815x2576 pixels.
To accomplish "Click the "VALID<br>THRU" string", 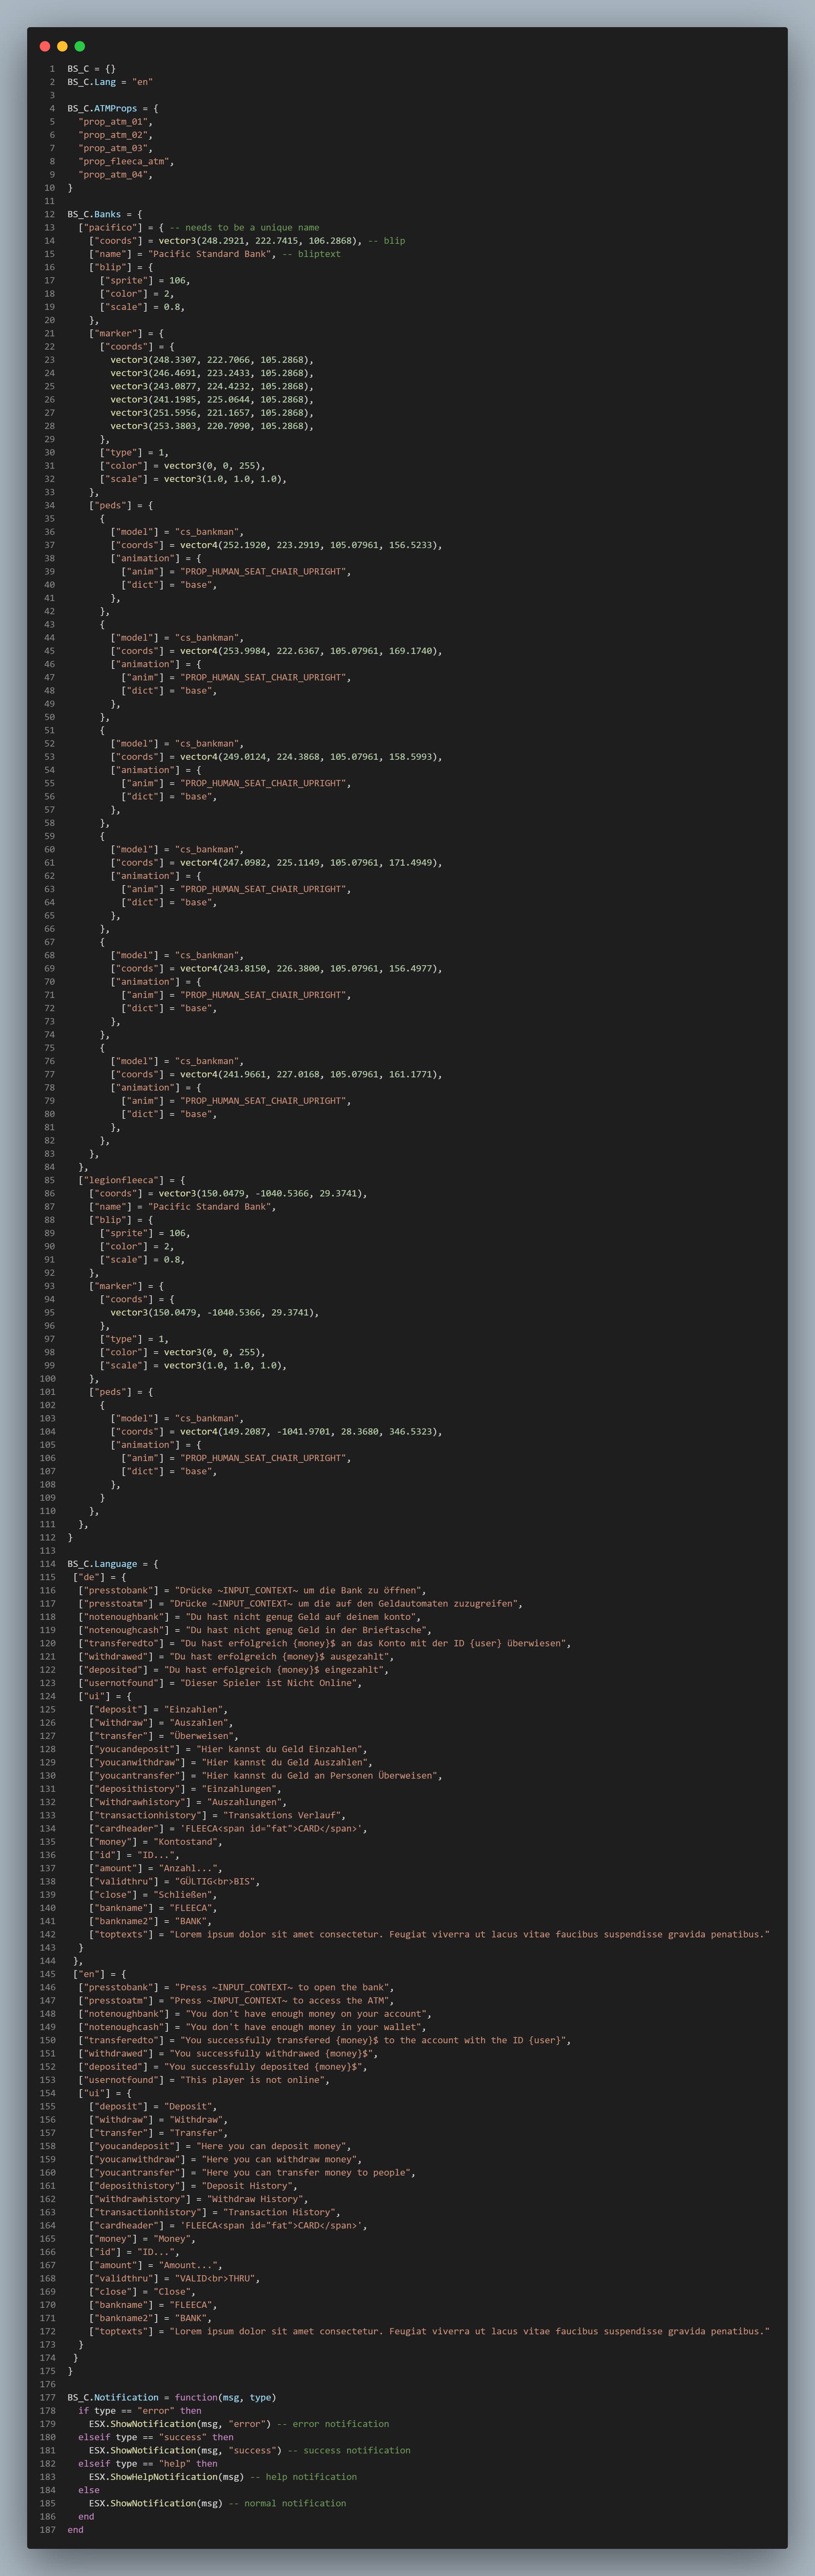I will click(x=217, y=2278).
